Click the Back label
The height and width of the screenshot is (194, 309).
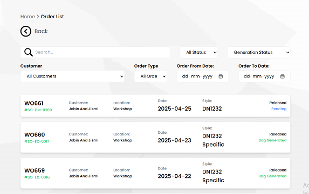(x=41, y=31)
